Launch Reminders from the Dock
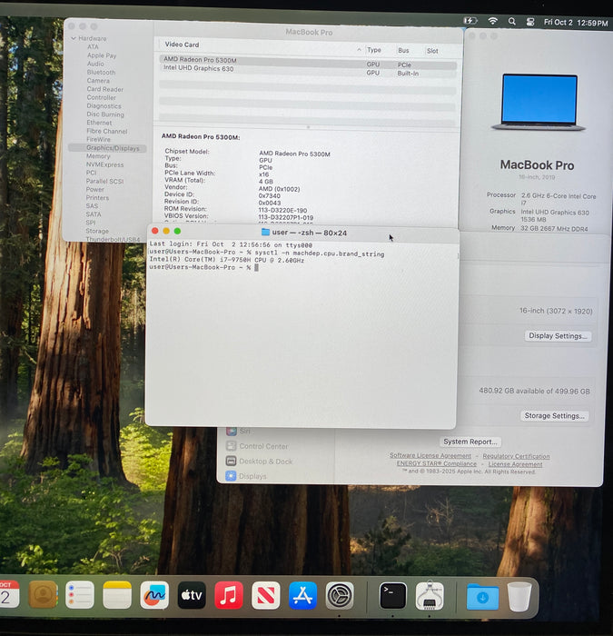This screenshot has width=613, height=636. (80, 594)
